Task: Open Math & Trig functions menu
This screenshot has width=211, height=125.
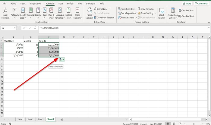Action: point(69,13)
